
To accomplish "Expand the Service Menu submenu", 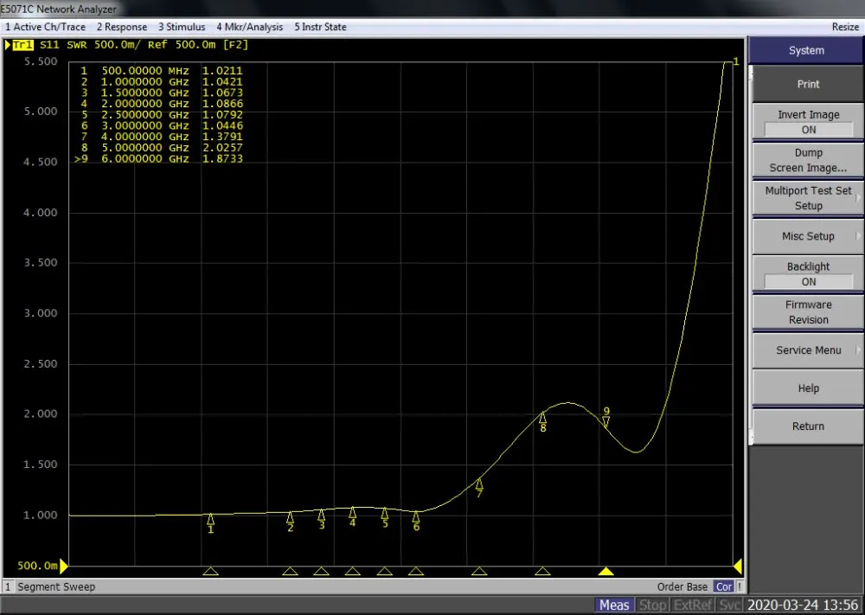I will [808, 350].
